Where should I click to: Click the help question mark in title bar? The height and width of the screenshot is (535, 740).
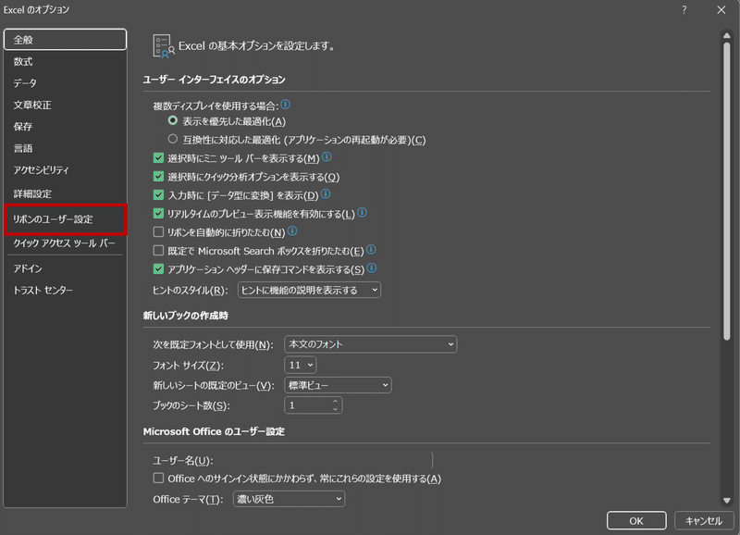click(x=684, y=10)
